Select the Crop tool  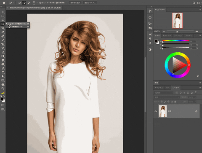click(3, 28)
